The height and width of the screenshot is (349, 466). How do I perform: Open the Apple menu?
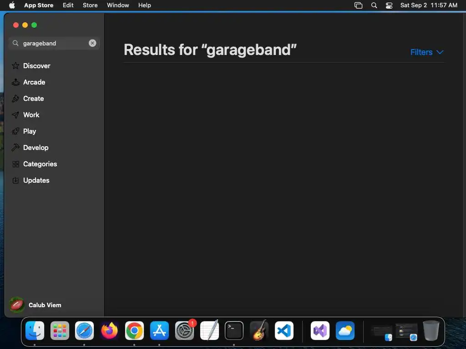(x=12, y=5)
